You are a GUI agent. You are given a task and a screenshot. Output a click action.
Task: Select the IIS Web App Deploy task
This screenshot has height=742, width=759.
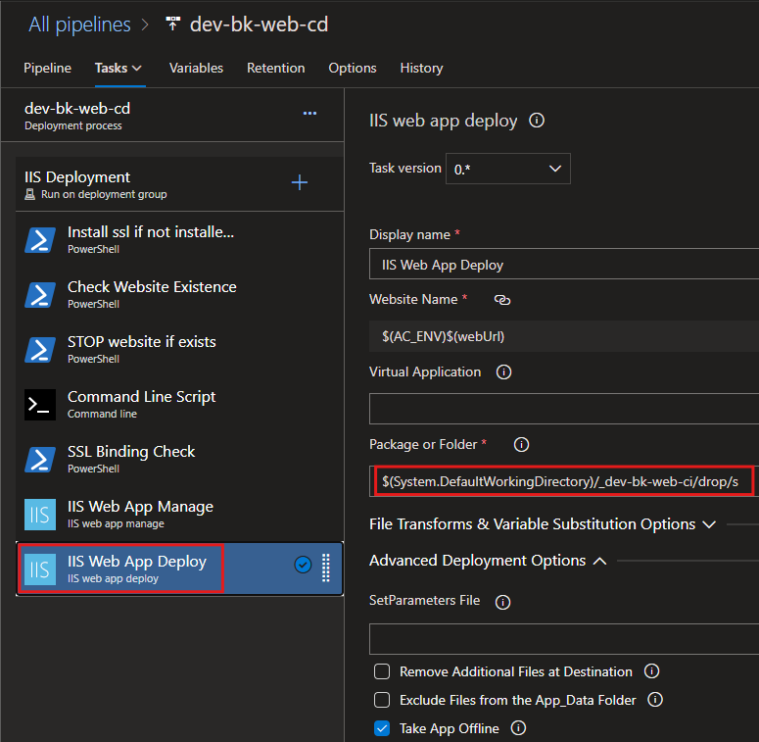(x=179, y=569)
